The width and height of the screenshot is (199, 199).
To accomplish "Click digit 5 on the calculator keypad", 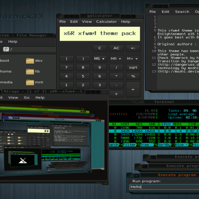I will (83, 76).
